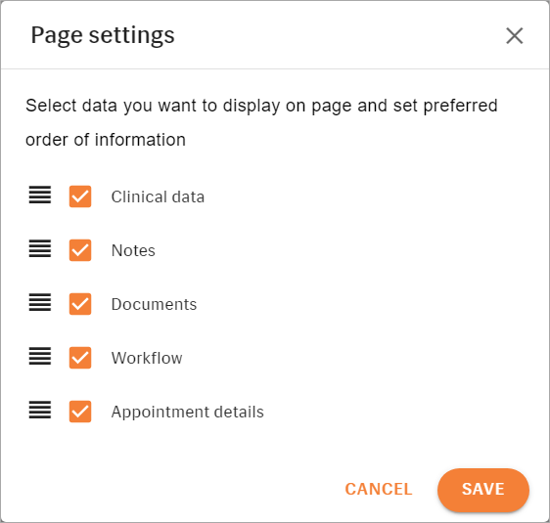Click the Page settings dialog title
The width and height of the screenshot is (550, 523).
tap(103, 35)
